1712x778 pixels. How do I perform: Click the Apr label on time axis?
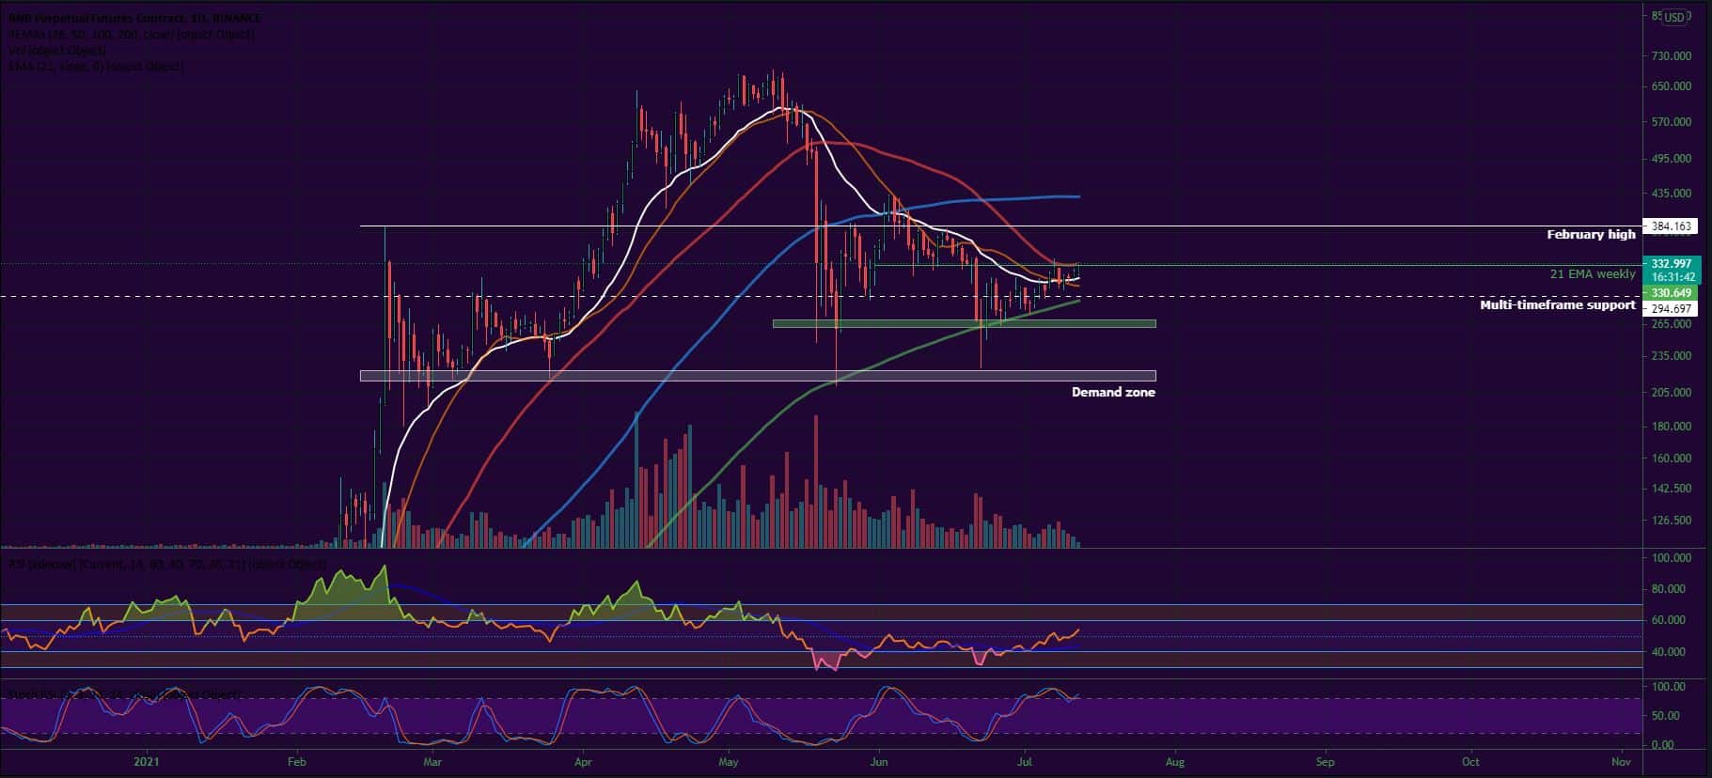583,762
